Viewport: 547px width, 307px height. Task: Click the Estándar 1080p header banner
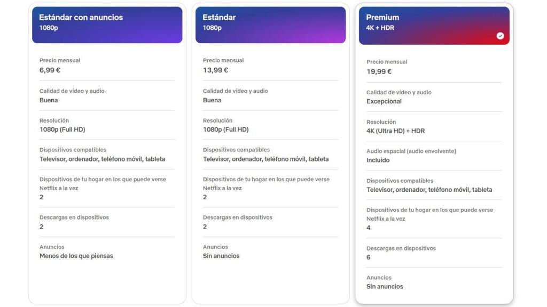point(270,24)
